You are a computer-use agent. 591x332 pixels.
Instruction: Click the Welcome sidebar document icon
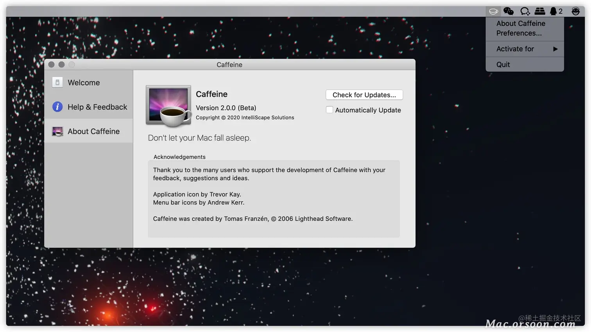click(57, 82)
